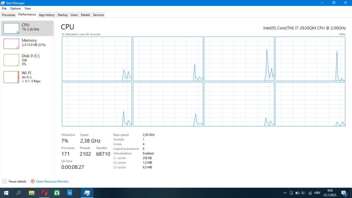352x198 pixels.
Task: Go to the Users tab
Action: (x=74, y=15)
